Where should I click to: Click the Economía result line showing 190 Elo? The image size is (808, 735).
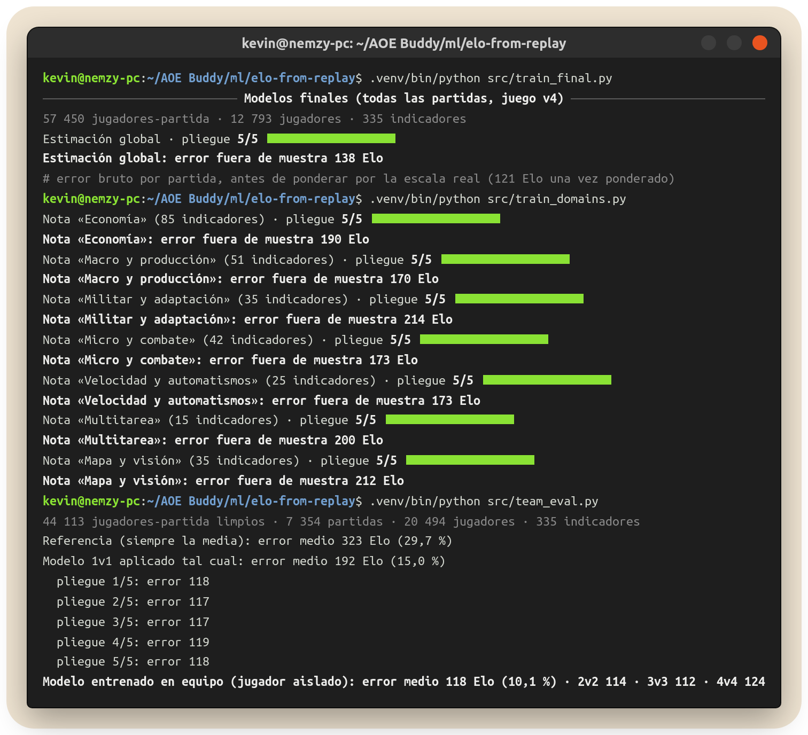206,239
